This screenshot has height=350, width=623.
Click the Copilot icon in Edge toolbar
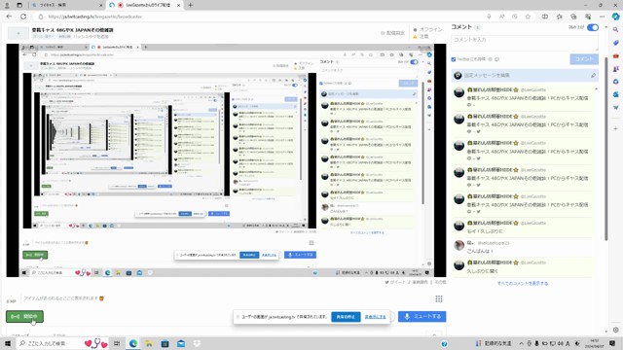tap(615, 17)
